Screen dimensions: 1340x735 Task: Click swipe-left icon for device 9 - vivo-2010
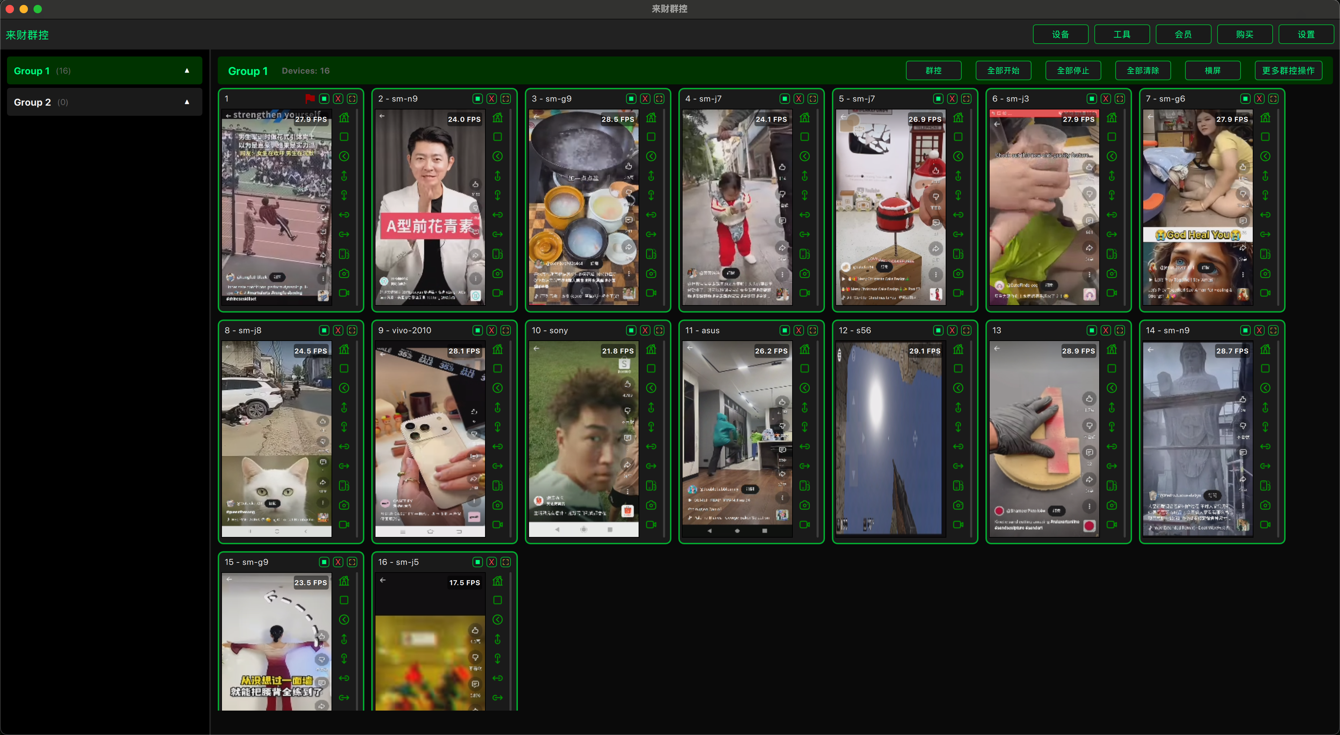497,447
